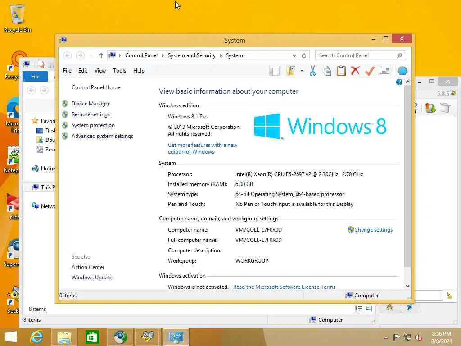Image resolution: width=461 pixels, height=346 pixels.
Task: Read the Microsoft Software License Terms
Action: tap(284, 287)
